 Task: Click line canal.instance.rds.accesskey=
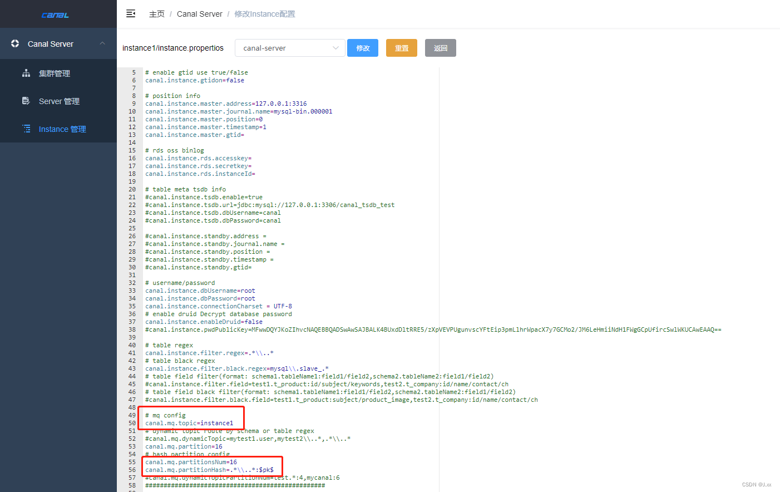(x=198, y=158)
